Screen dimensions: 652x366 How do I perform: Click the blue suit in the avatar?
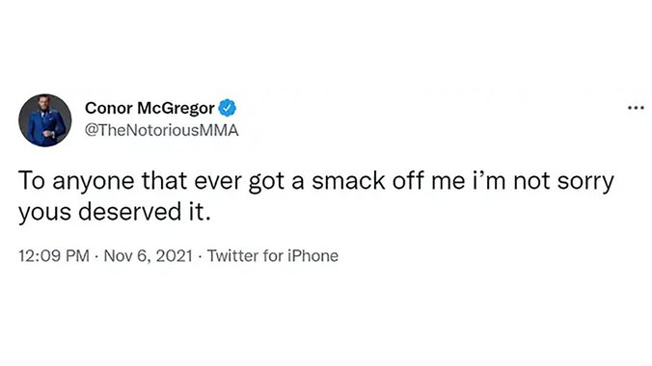pos(45,127)
